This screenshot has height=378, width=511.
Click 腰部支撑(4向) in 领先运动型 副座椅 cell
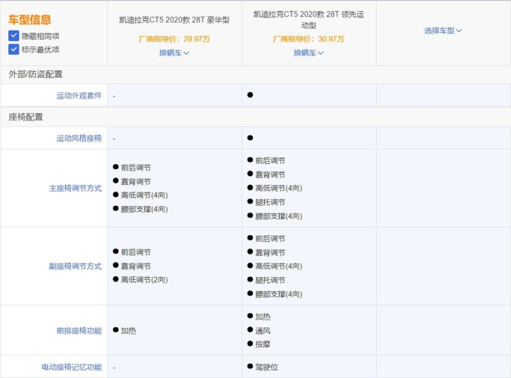coord(279,294)
